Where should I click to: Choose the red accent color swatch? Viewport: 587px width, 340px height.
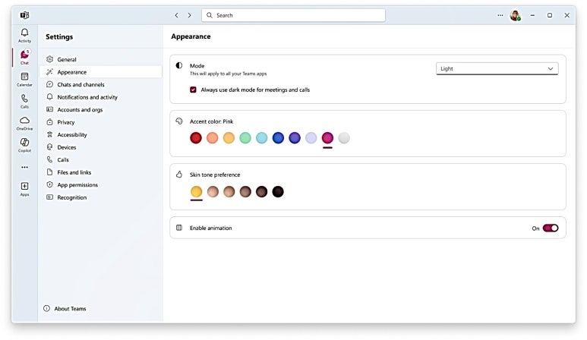[x=196, y=137]
